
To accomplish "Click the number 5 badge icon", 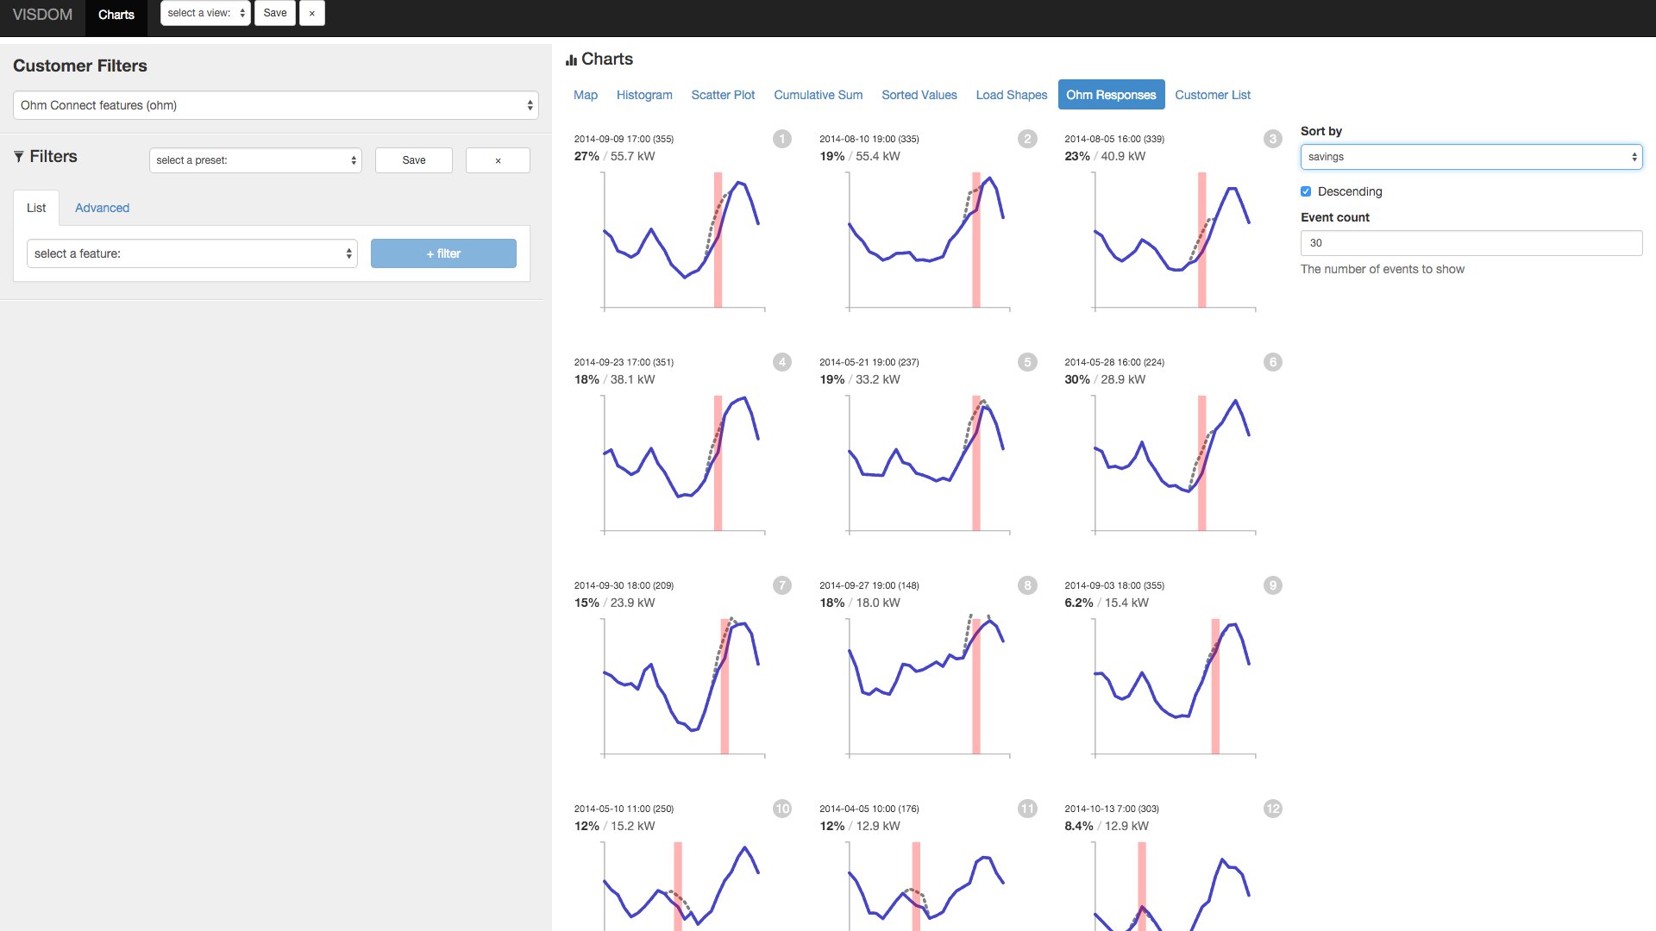I will (1026, 362).
